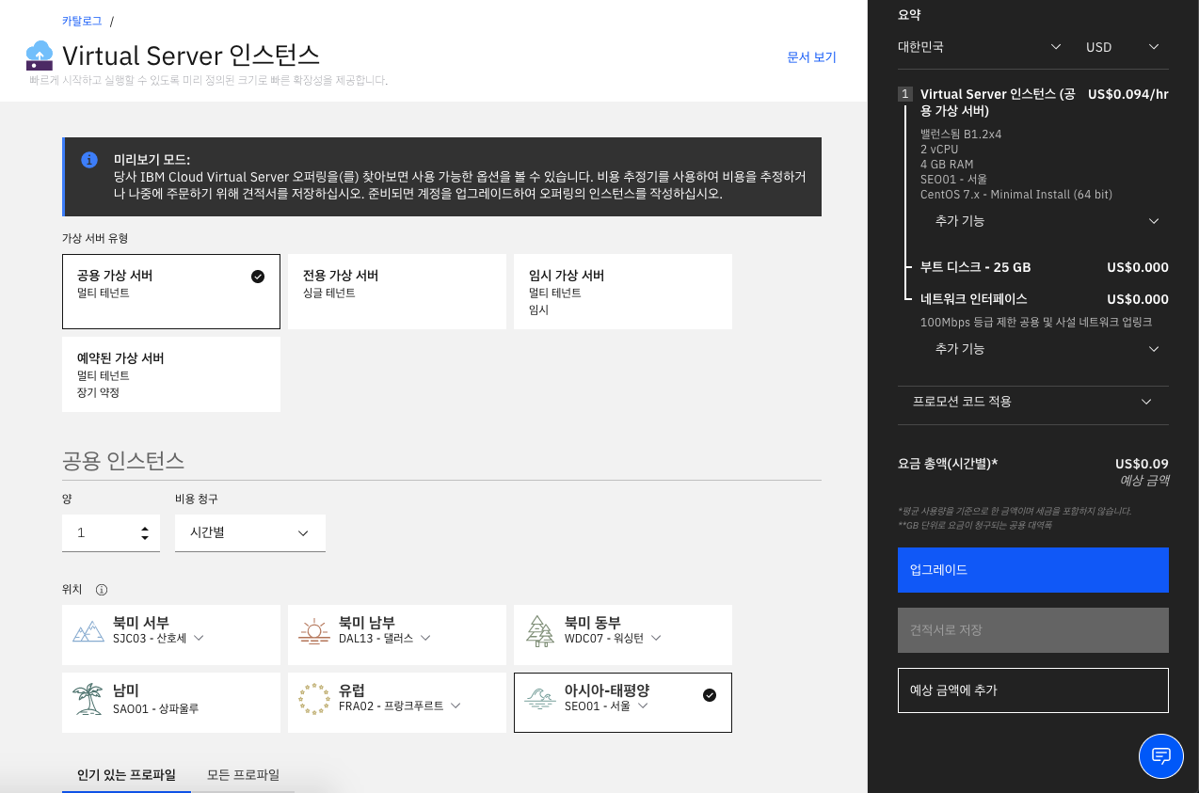This screenshot has height=793, width=1199.
Task: Click the waves icon for 아시아-태평양
Action: (x=540, y=699)
